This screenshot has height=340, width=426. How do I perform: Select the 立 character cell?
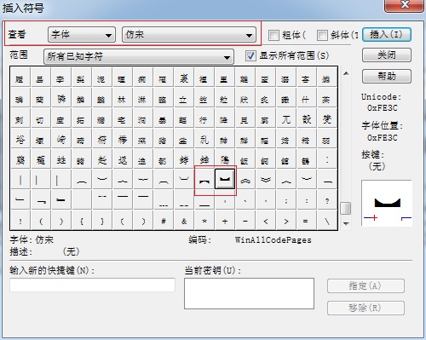[x=184, y=98]
